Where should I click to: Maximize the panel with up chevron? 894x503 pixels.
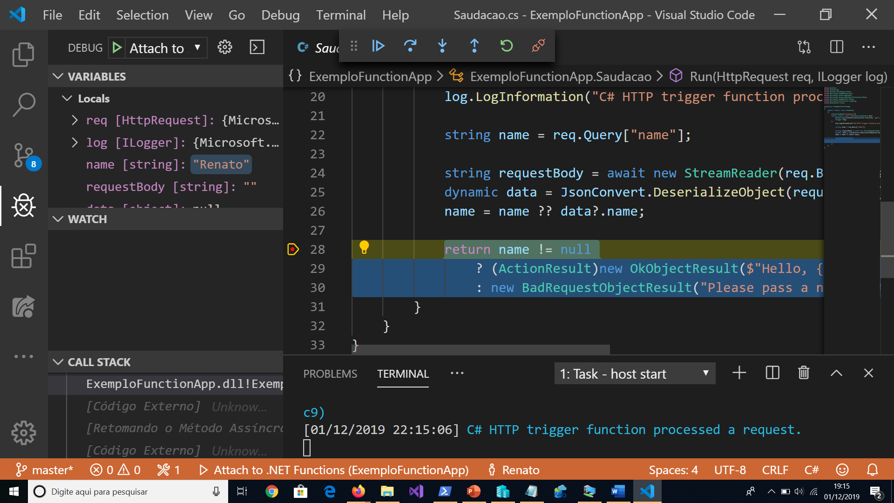point(836,373)
